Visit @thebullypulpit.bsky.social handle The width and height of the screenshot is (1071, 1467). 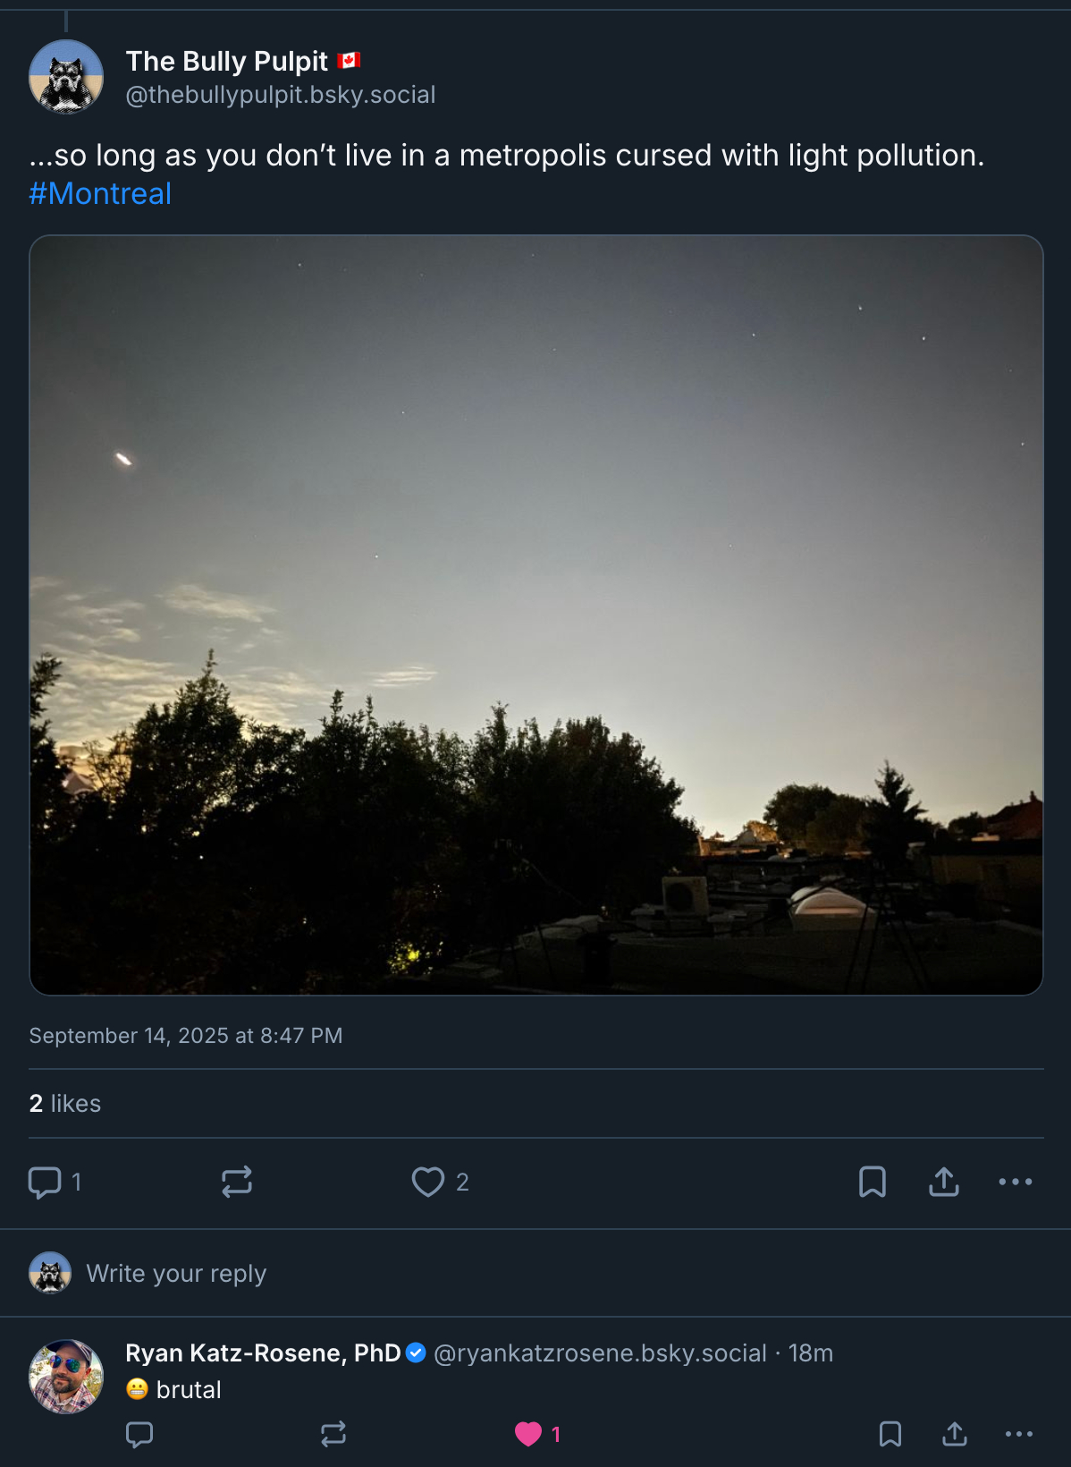pyautogui.click(x=281, y=95)
